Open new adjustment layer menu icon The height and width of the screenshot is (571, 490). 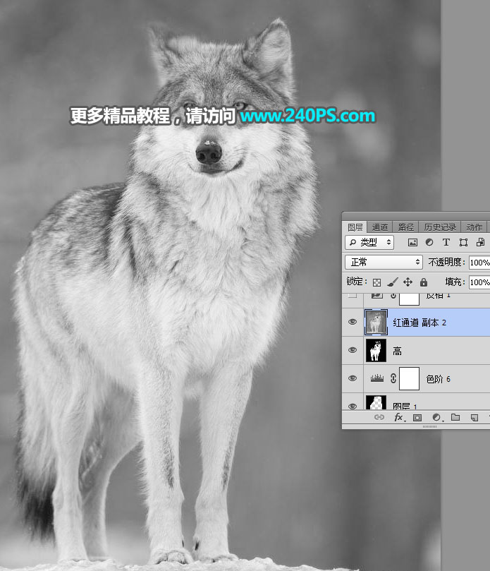436,418
